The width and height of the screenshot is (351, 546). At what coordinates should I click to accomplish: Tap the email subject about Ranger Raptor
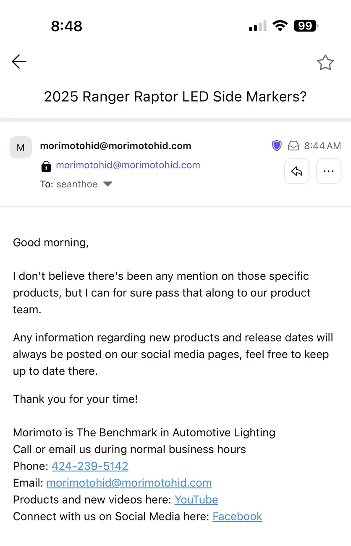pyautogui.click(x=175, y=97)
